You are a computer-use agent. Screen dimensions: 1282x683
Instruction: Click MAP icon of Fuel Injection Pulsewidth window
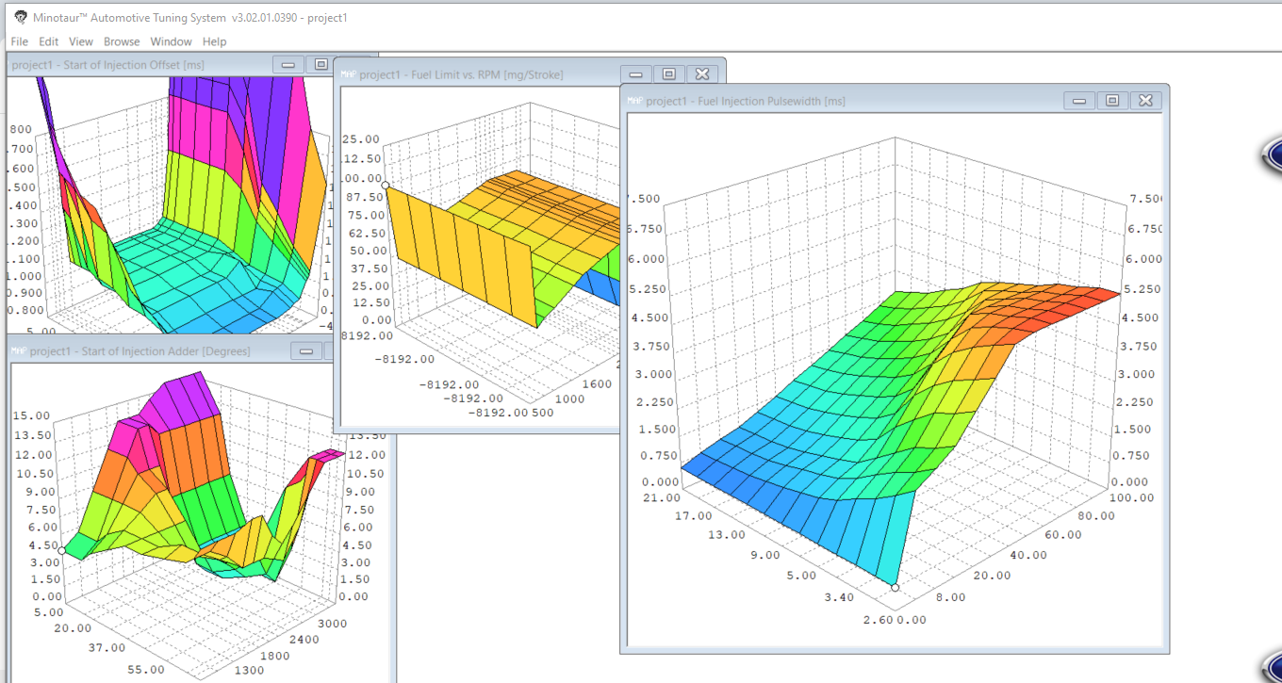634,100
